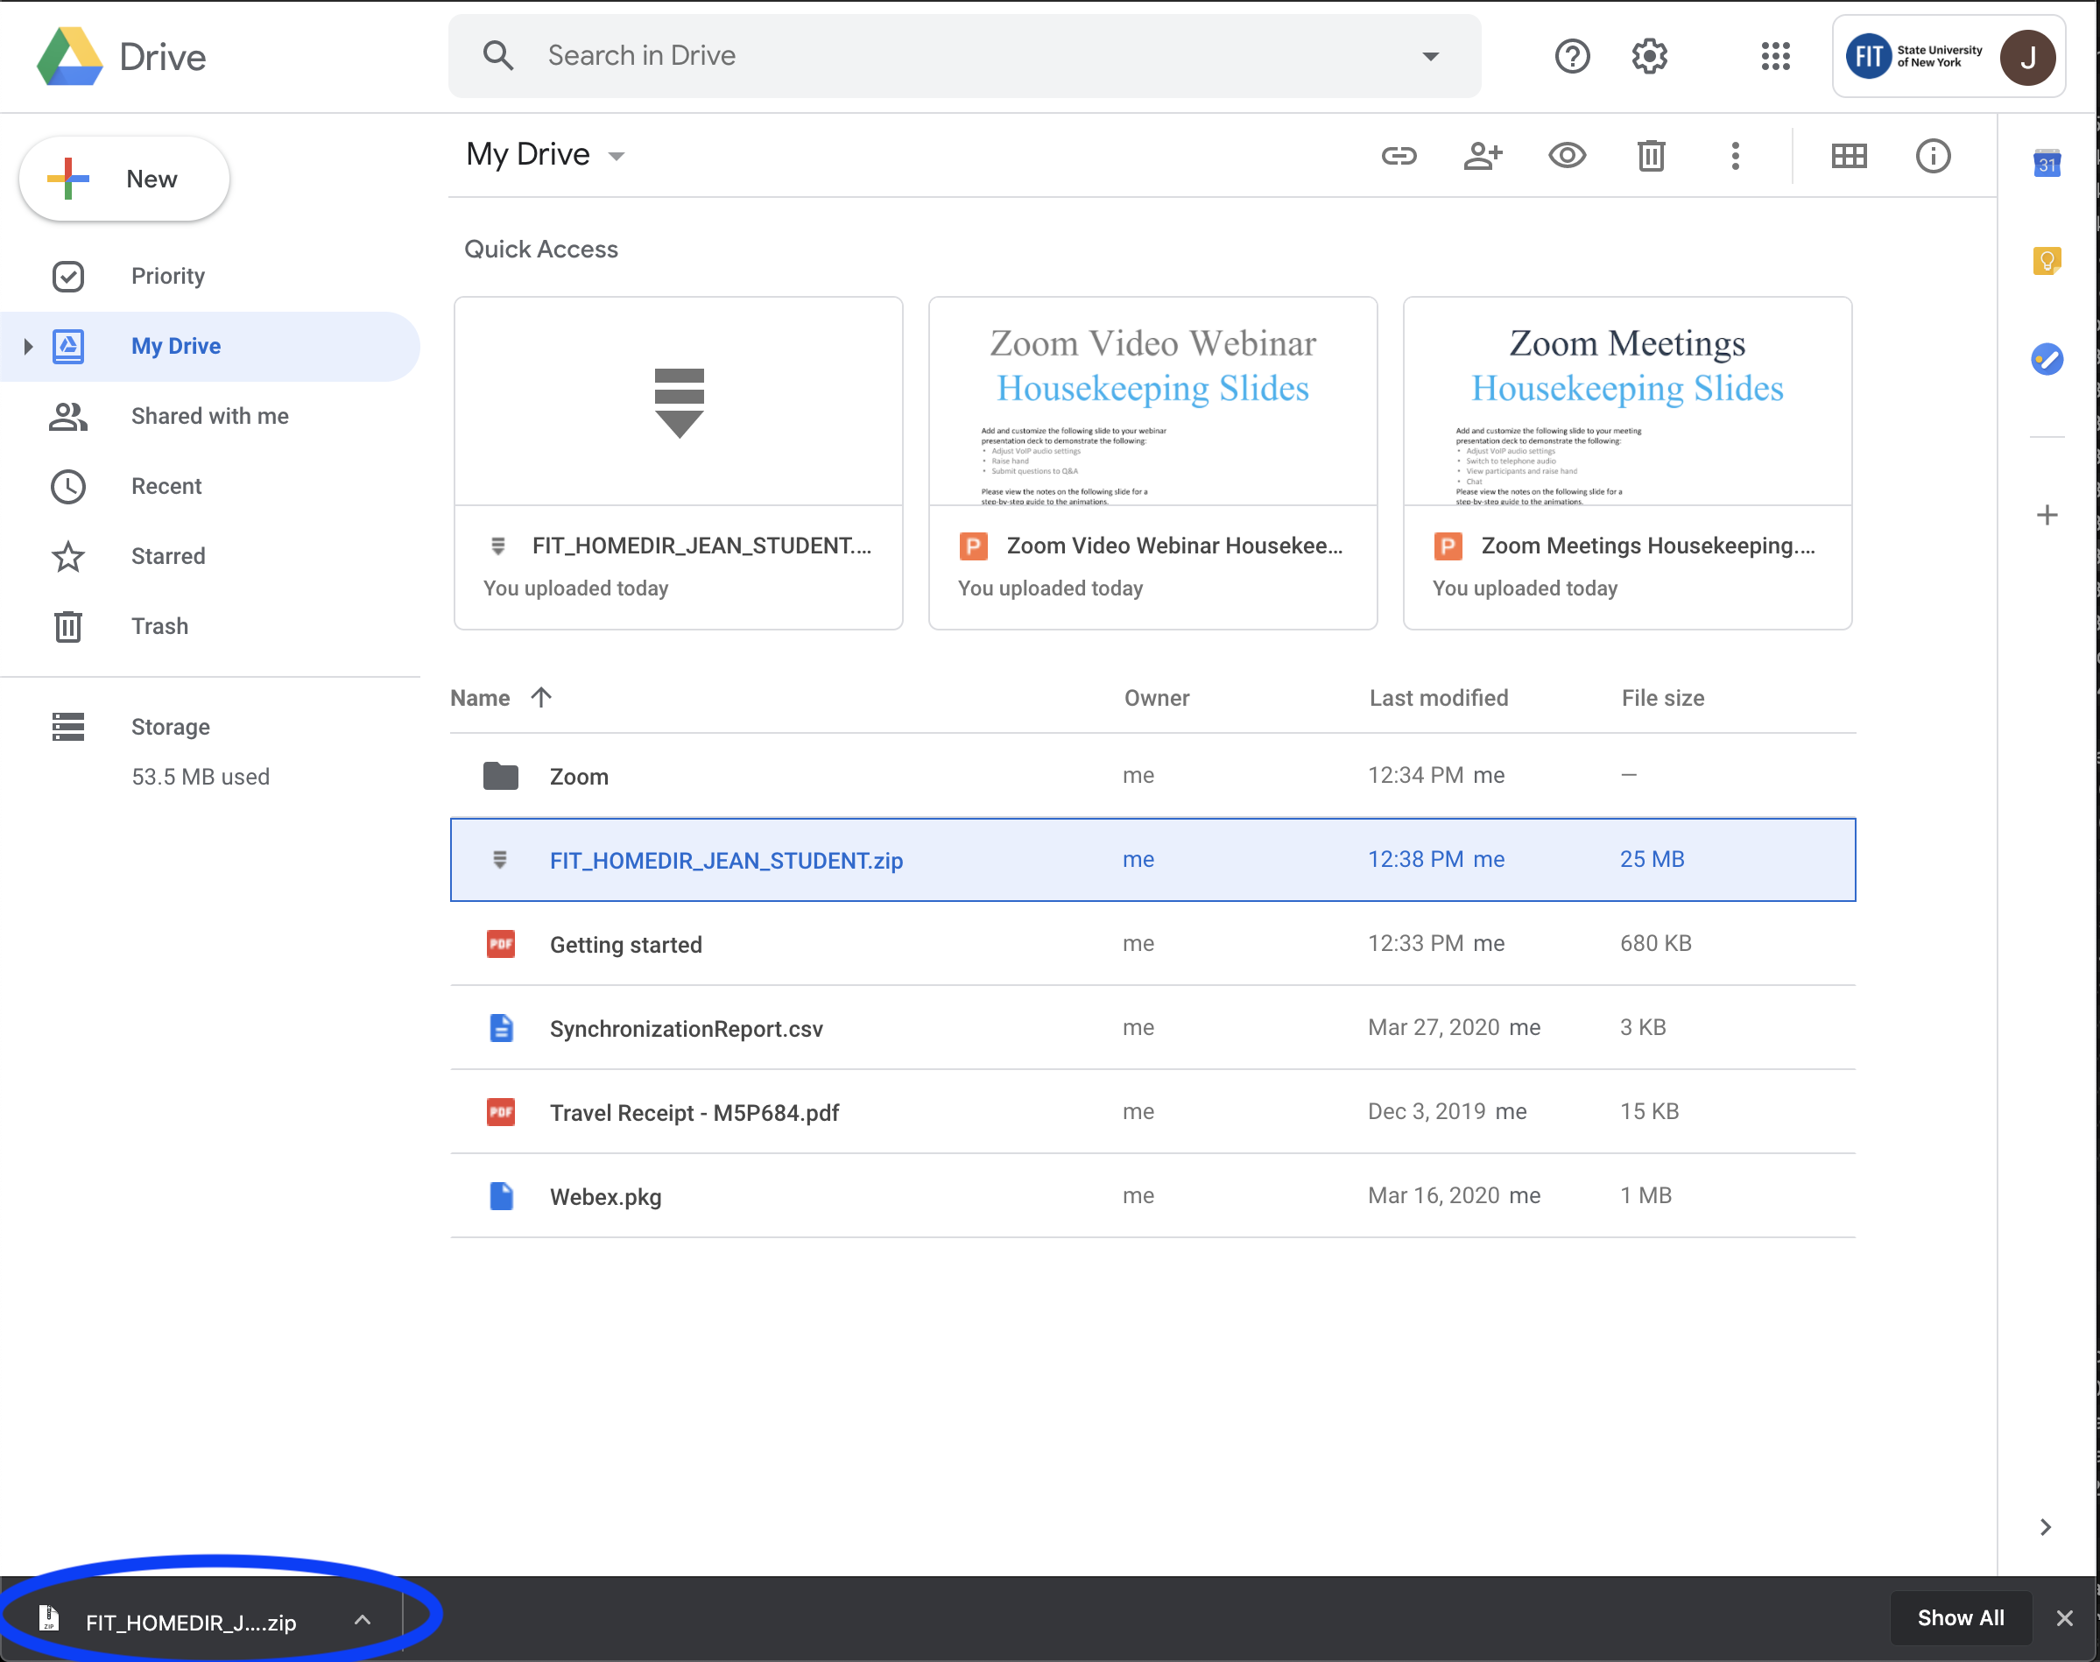Open downloaded FIT_HOMEDIR_J....zip in download bar
Screen dimensions: 2100x1662
[190, 1622]
